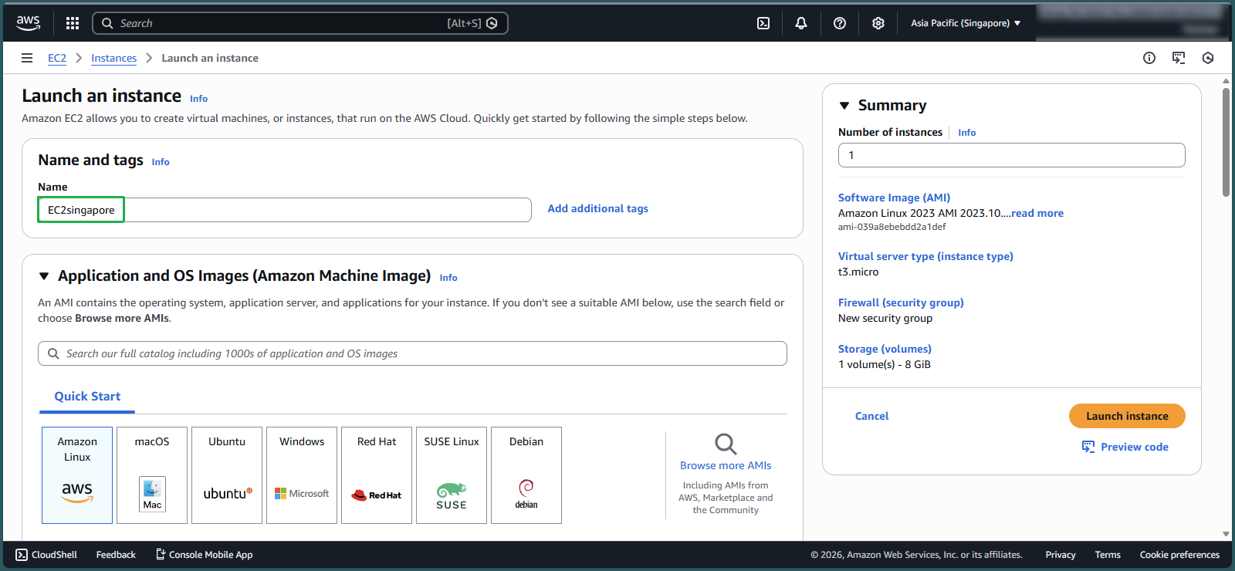The width and height of the screenshot is (1235, 571).
Task: Click the Preview code link
Action: 1135,447
